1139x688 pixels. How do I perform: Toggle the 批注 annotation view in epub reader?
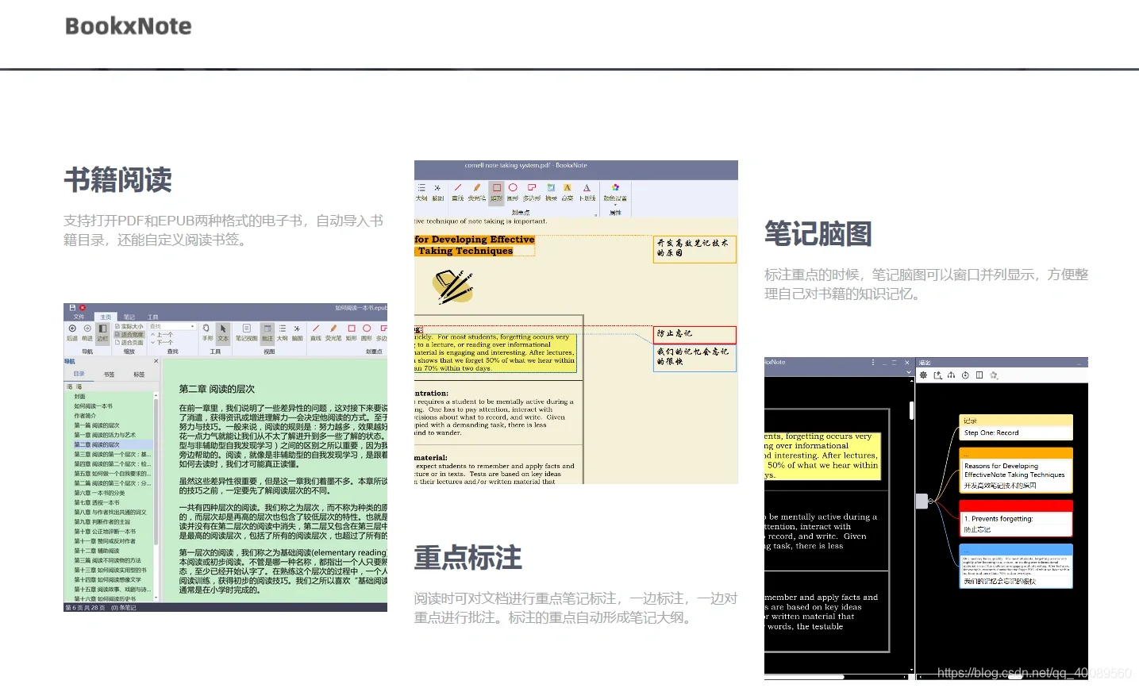tap(267, 332)
